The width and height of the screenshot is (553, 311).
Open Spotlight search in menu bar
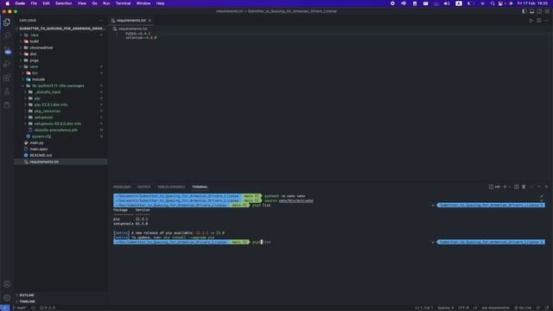pyautogui.click(x=493, y=3)
